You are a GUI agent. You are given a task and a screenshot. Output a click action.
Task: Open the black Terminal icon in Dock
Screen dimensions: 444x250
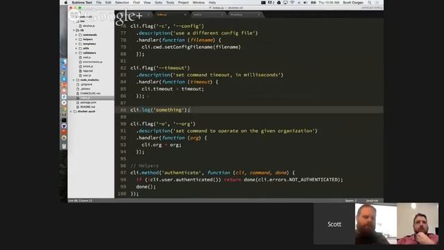coord(64,120)
